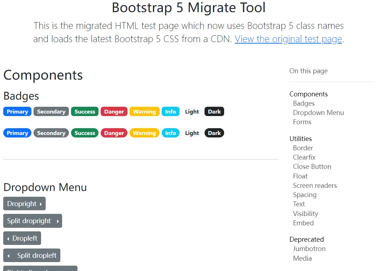The height and width of the screenshot is (271, 378).
Task: Click the pill-shaped green Success badge
Action: point(85,133)
